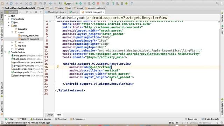This screenshot has height=126, width=224.
Task: Select proguard-rules.pro file
Action: (x=22, y=65)
